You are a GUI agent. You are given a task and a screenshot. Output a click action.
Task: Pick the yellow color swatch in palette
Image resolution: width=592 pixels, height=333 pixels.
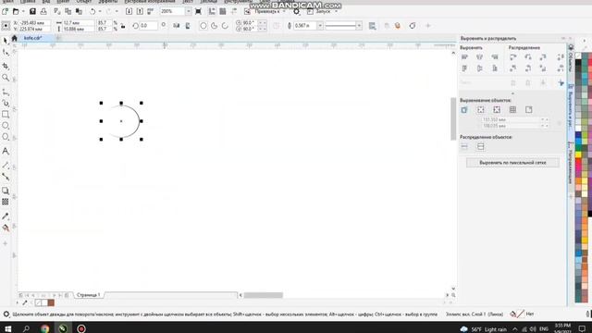tap(578, 154)
